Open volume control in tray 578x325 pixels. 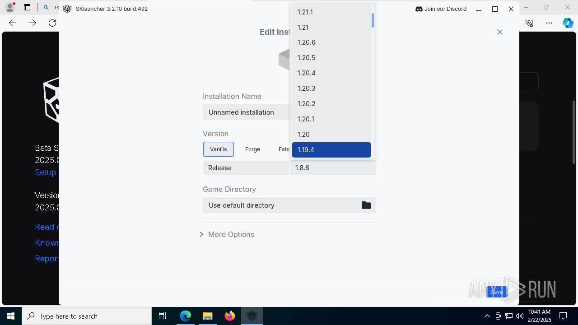[520, 316]
